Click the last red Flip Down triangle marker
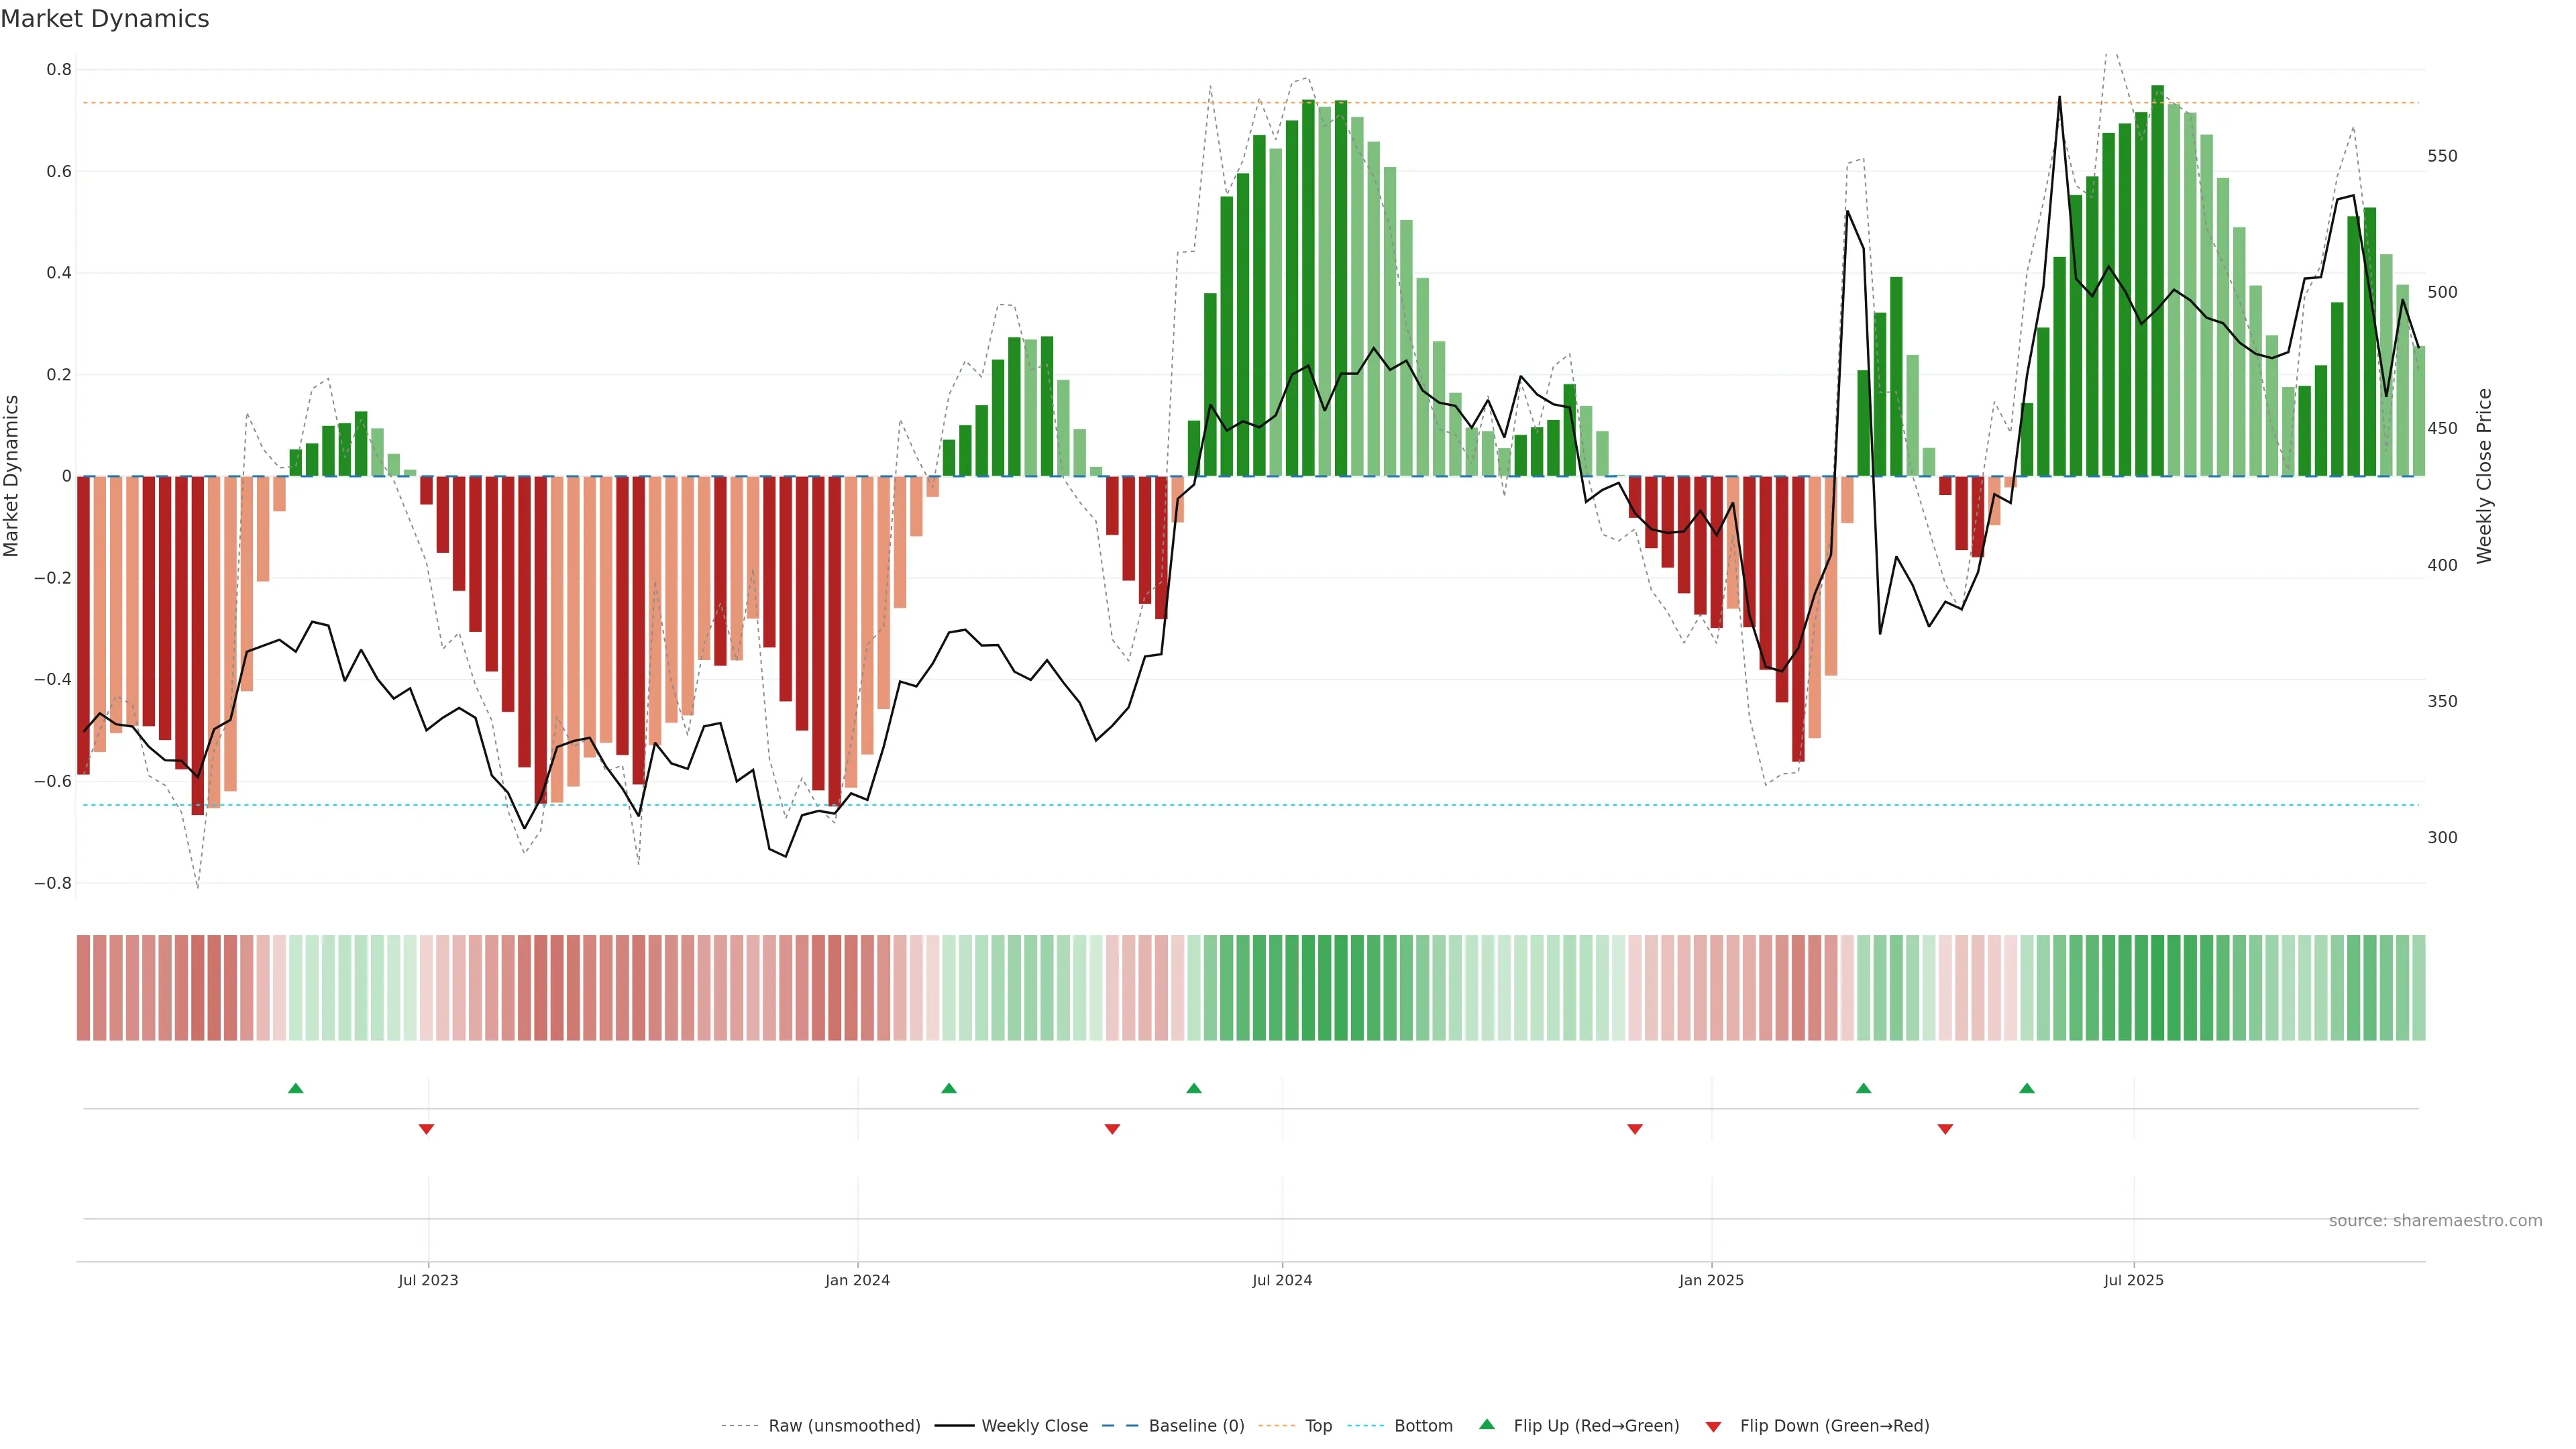The height and width of the screenshot is (1449, 2576). coord(1945,1129)
